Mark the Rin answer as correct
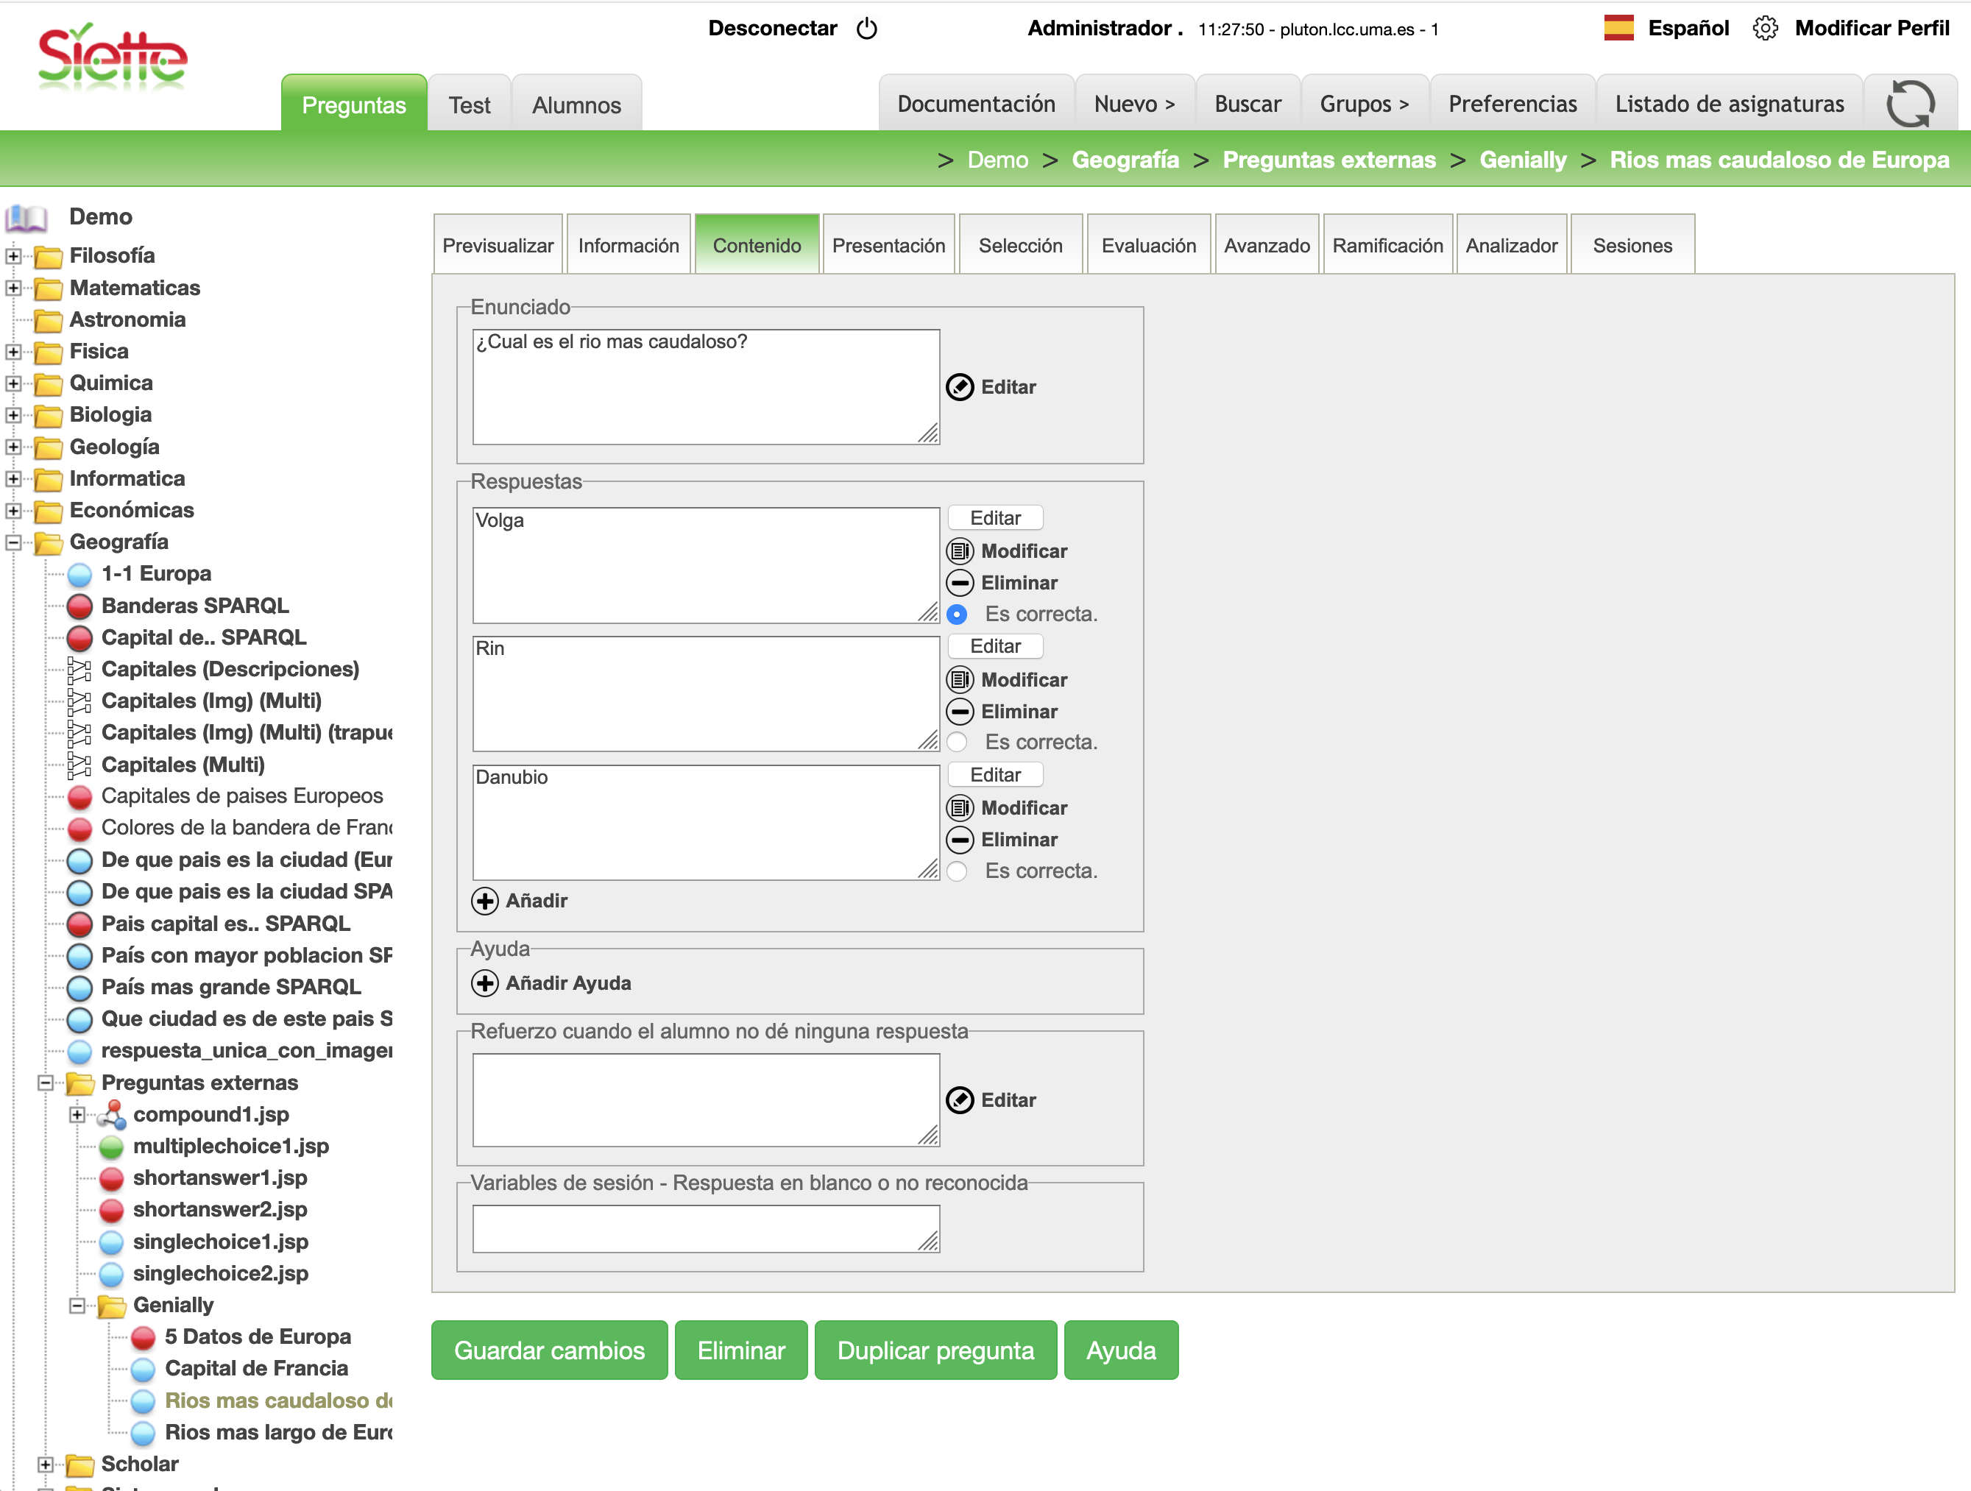1971x1491 pixels. (957, 743)
